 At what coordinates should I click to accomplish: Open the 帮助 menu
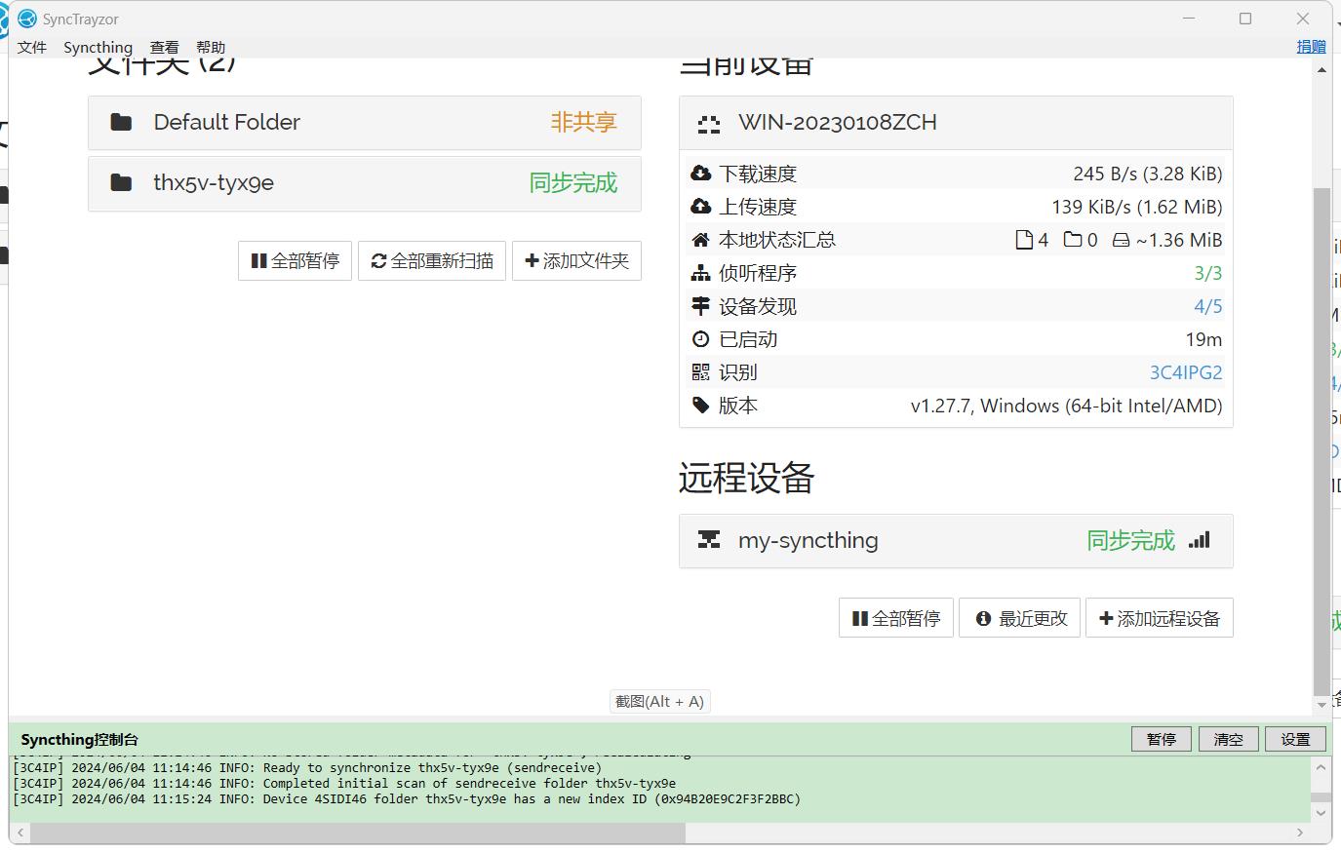(x=211, y=47)
